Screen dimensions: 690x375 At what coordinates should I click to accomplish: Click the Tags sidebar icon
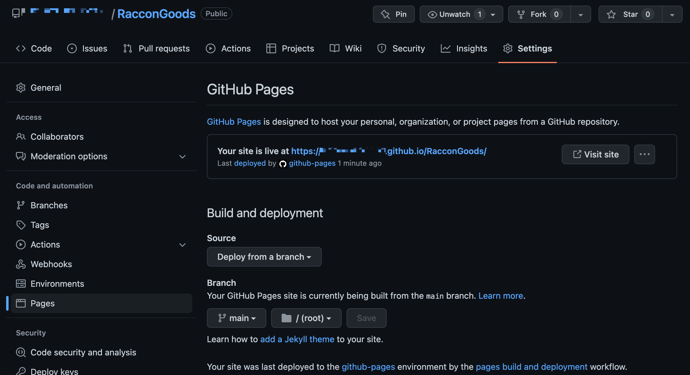point(21,225)
